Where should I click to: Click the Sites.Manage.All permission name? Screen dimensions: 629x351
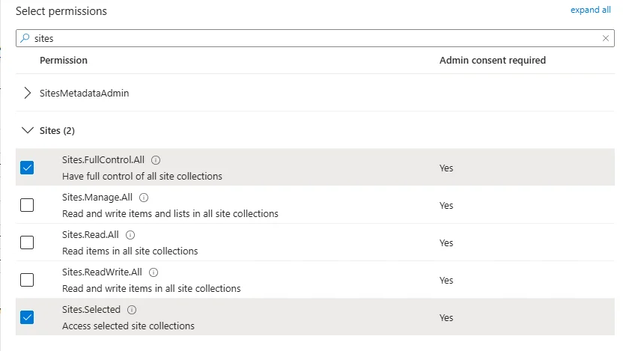97,198
